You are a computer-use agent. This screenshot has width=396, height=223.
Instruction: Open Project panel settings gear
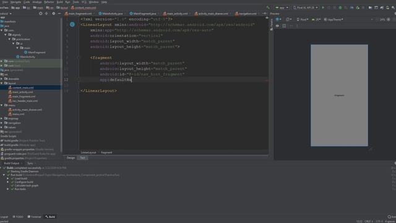pyautogui.click(x=54, y=14)
